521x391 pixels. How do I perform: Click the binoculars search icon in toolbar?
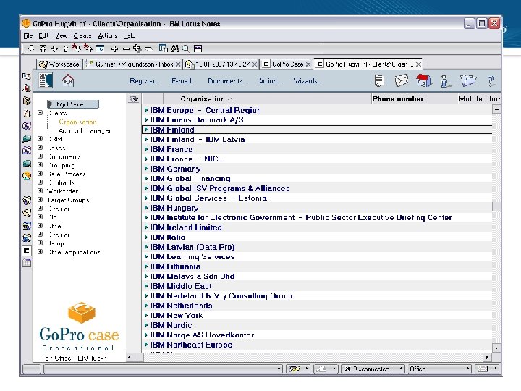point(175,49)
